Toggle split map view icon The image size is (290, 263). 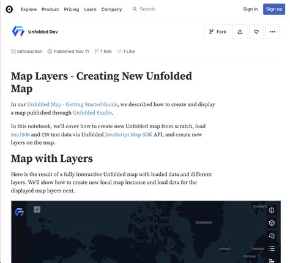pyautogui.click(x=272, y=210)
